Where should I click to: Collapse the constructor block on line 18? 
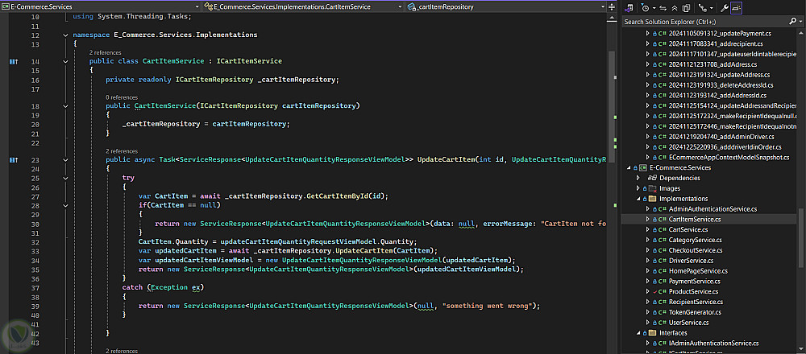pyautogui.click(x=65, y=106)
